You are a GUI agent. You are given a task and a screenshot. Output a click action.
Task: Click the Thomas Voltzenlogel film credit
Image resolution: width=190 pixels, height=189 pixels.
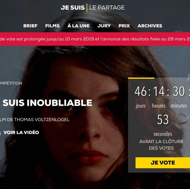click(x=35, y=120)
